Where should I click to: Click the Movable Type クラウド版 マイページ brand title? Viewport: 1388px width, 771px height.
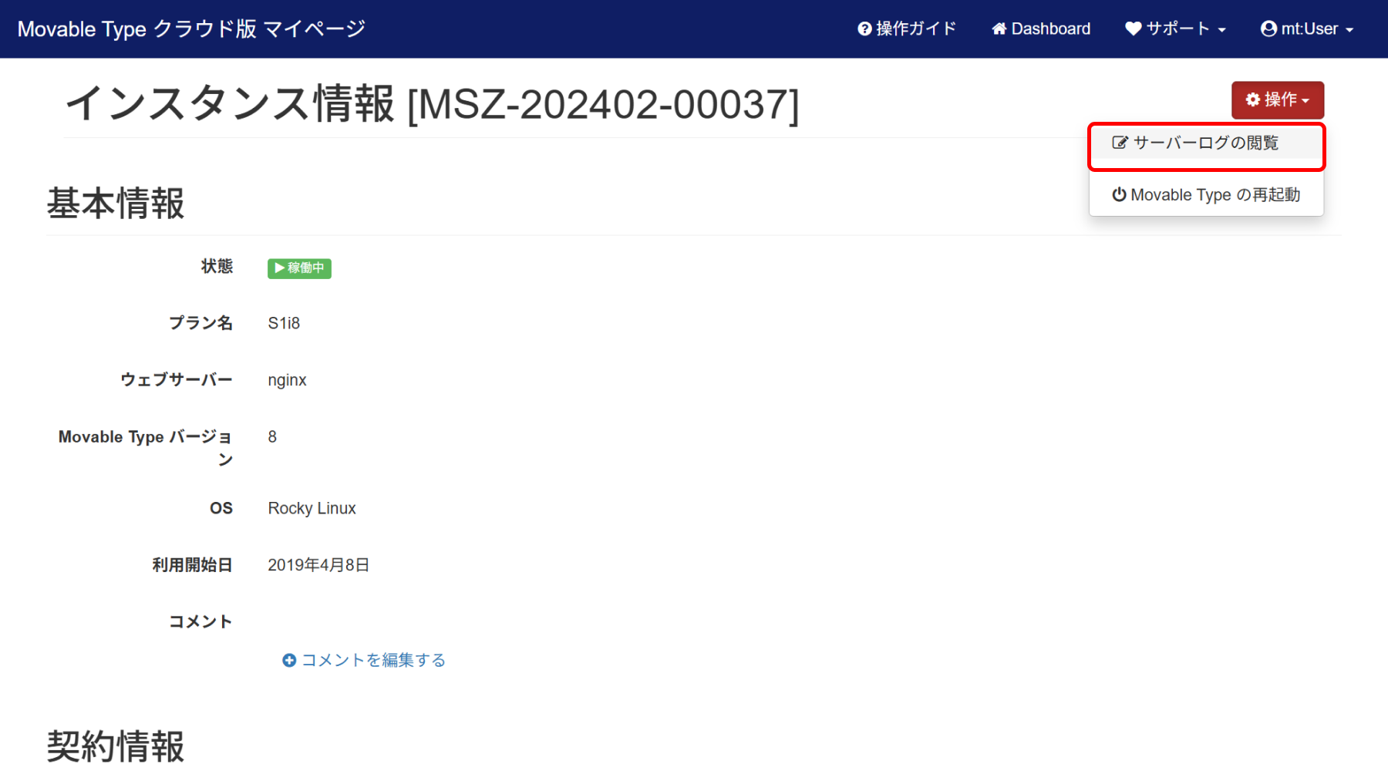click(x=191, y=29)
